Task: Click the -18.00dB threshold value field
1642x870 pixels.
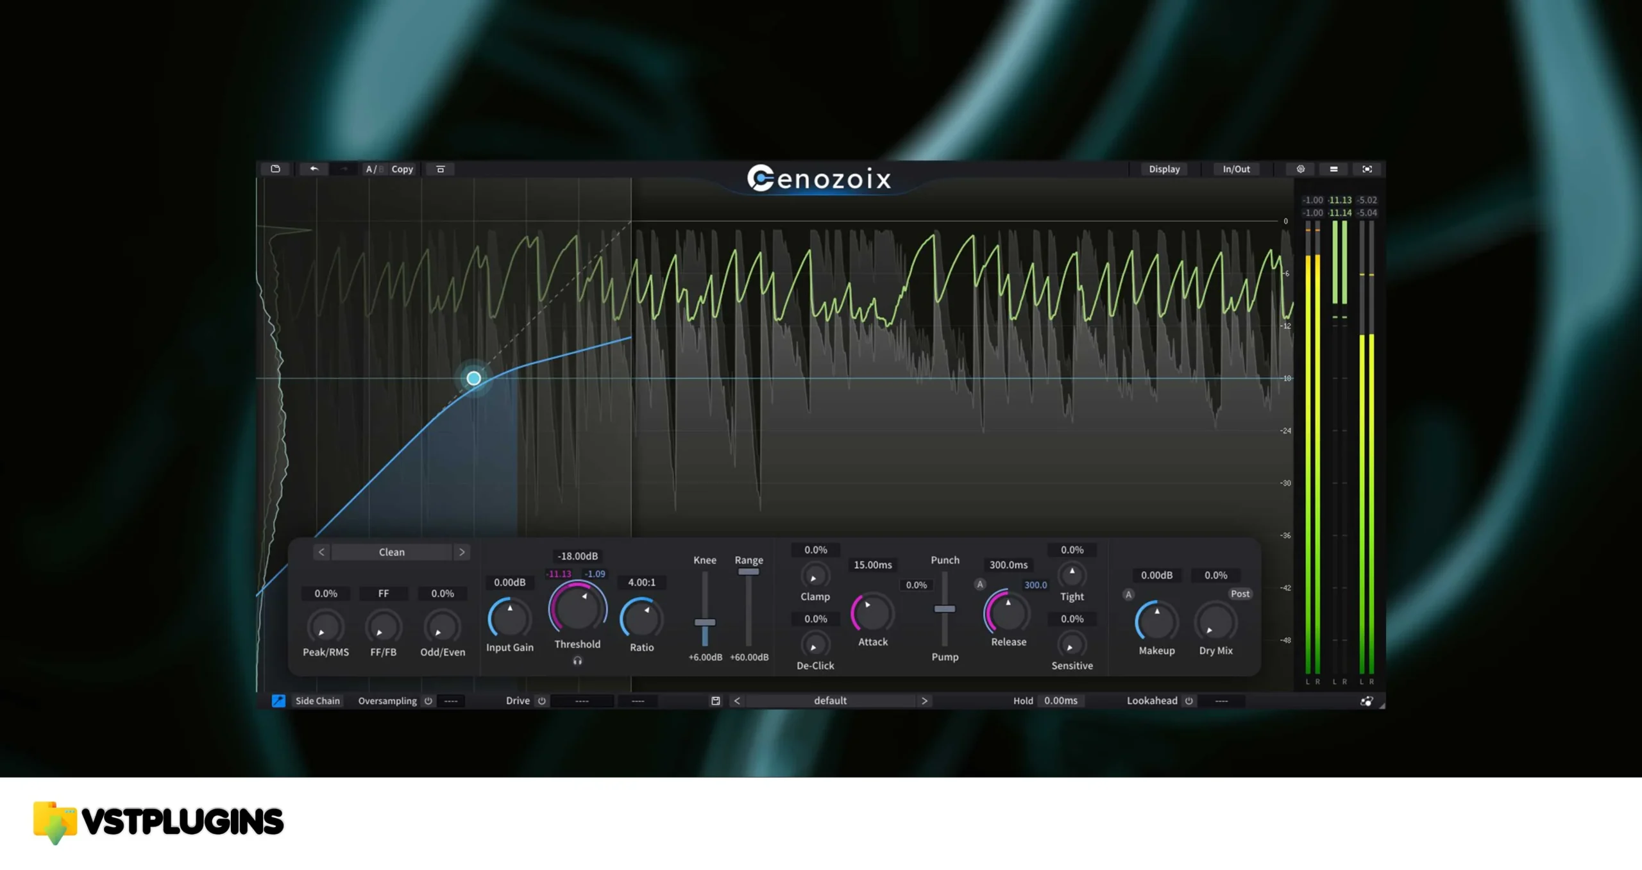Action: (577, 556)
